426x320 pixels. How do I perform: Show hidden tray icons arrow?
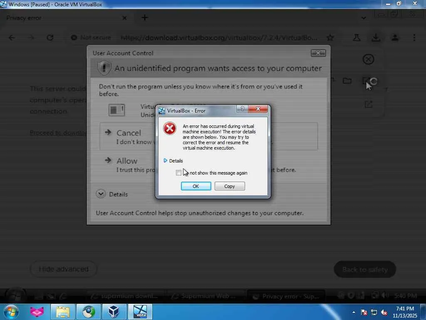354,312
